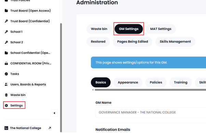
Task: Click the blue 'This page shows settings/options' banner
Action: pyautogui.click(x=149, y=63)
